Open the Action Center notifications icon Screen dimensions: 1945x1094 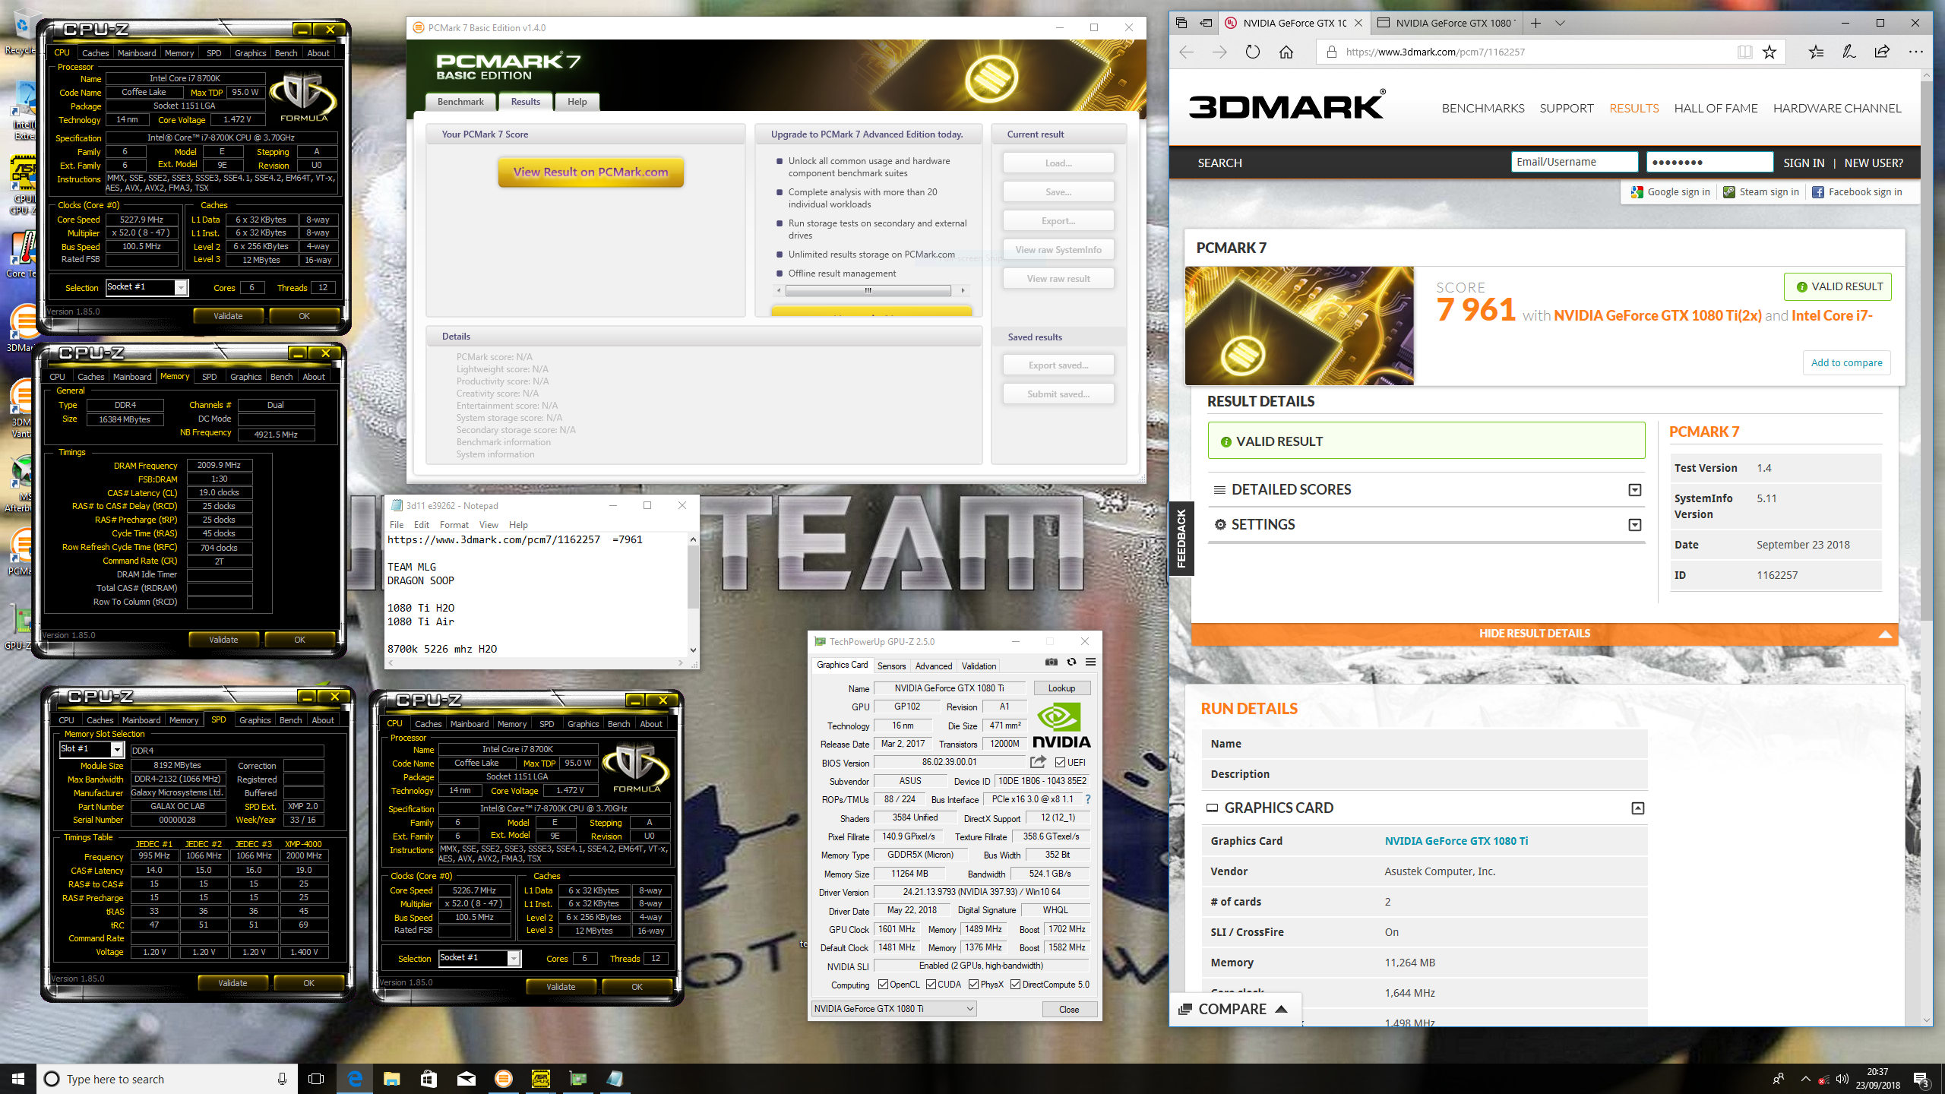click(1921, 1078)
